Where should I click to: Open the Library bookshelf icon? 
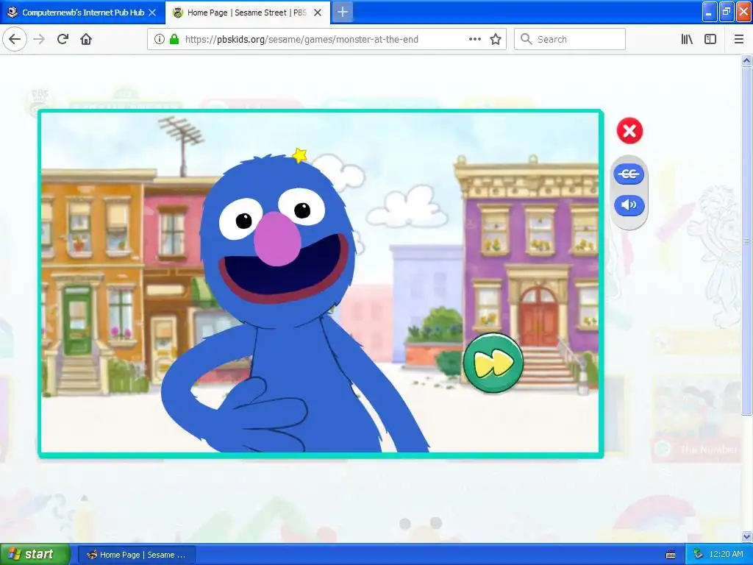point(687,40)
